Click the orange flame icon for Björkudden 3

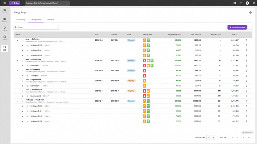(x=144, y=86)
